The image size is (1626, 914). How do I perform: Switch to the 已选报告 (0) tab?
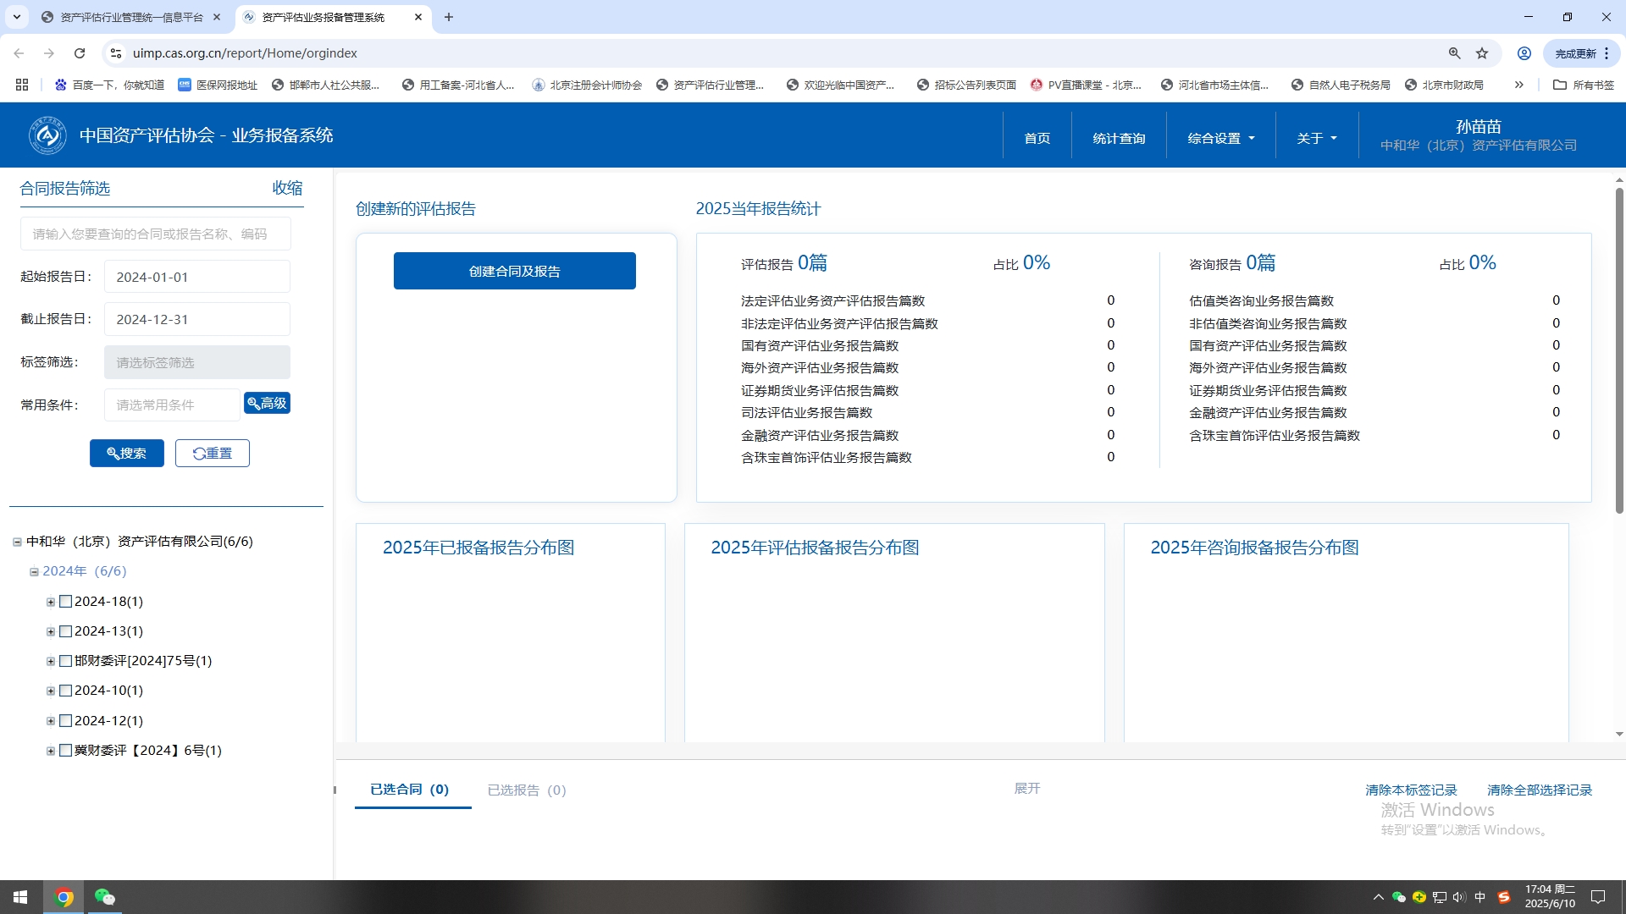pos(526,790)
